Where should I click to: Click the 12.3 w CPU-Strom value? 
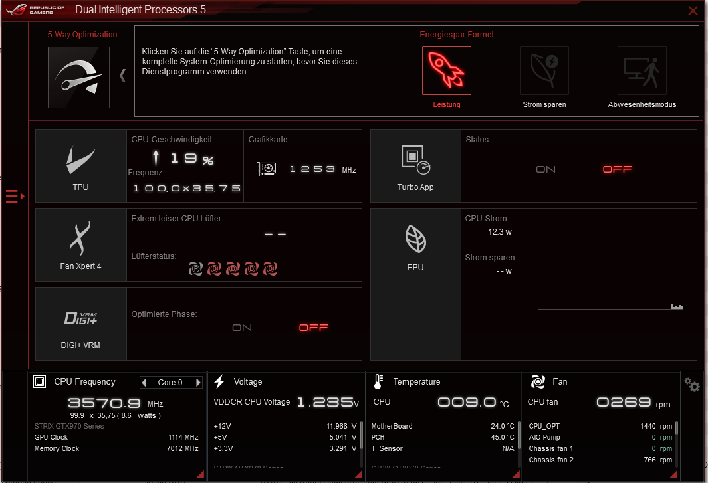(500, 232)
